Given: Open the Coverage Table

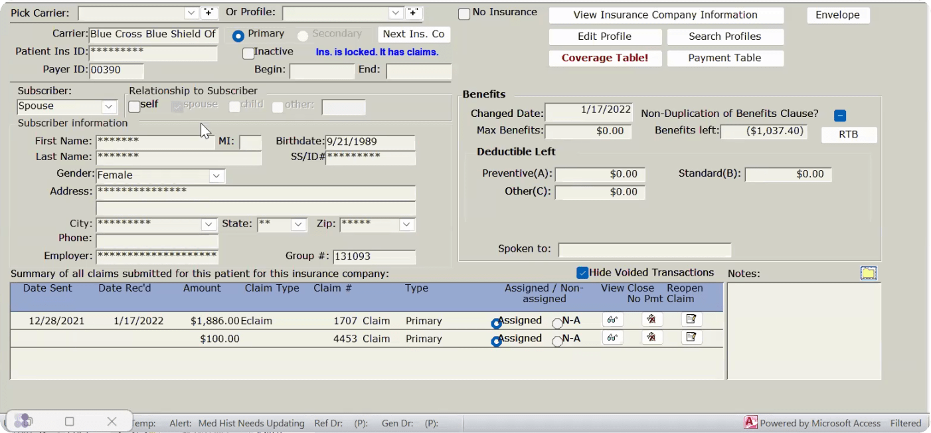Looking at the screenshot, I should [604, 58].
